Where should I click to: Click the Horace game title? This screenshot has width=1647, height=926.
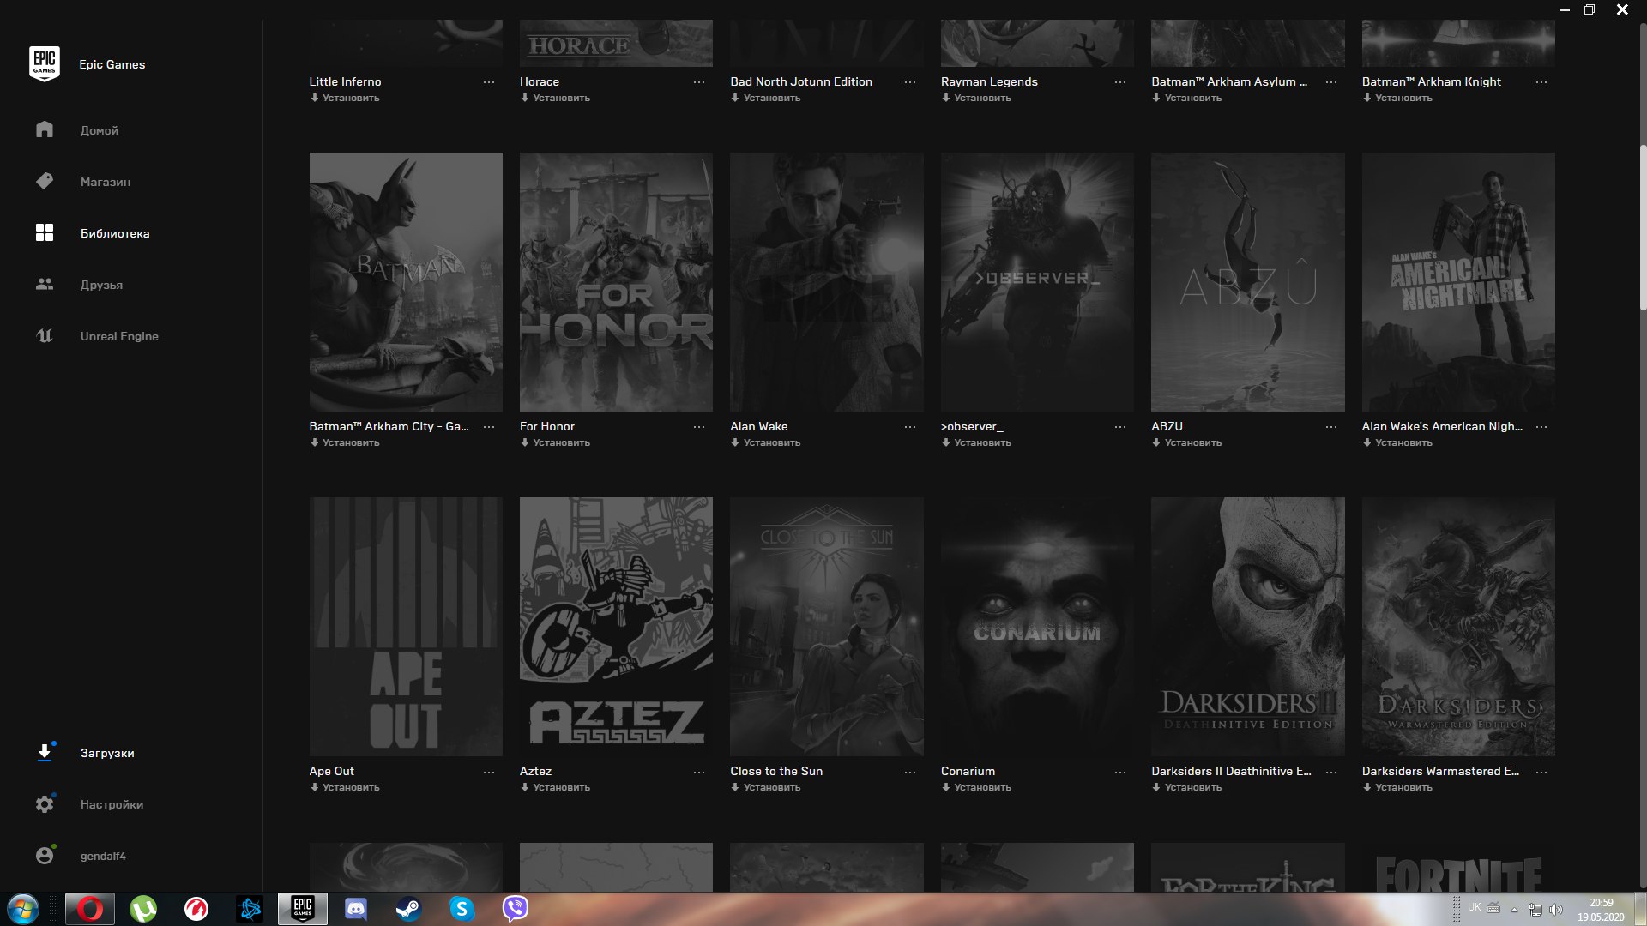point(540,81)
